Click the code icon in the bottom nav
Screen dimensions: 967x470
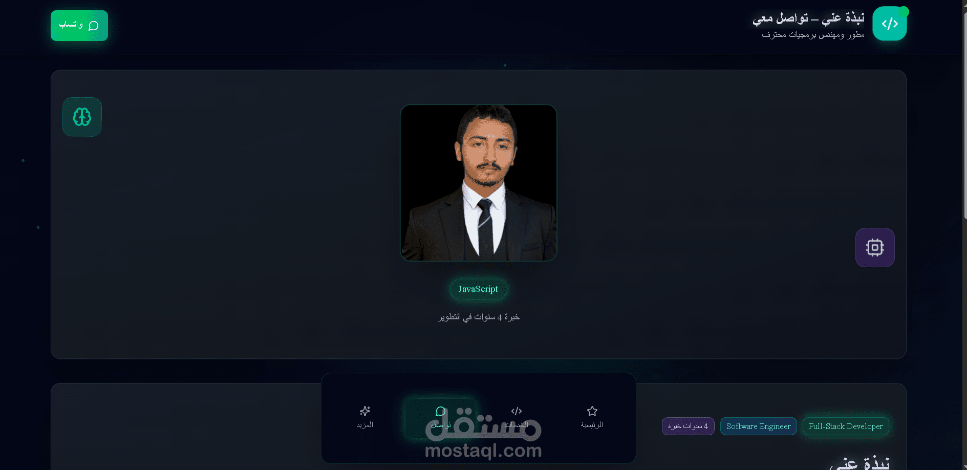pyautogui.click(x=517, y=411)
